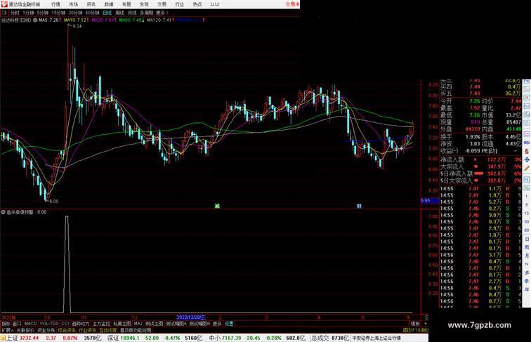Open the 行业 menu
Screen dimensions: 531x342
pos(180,4)
